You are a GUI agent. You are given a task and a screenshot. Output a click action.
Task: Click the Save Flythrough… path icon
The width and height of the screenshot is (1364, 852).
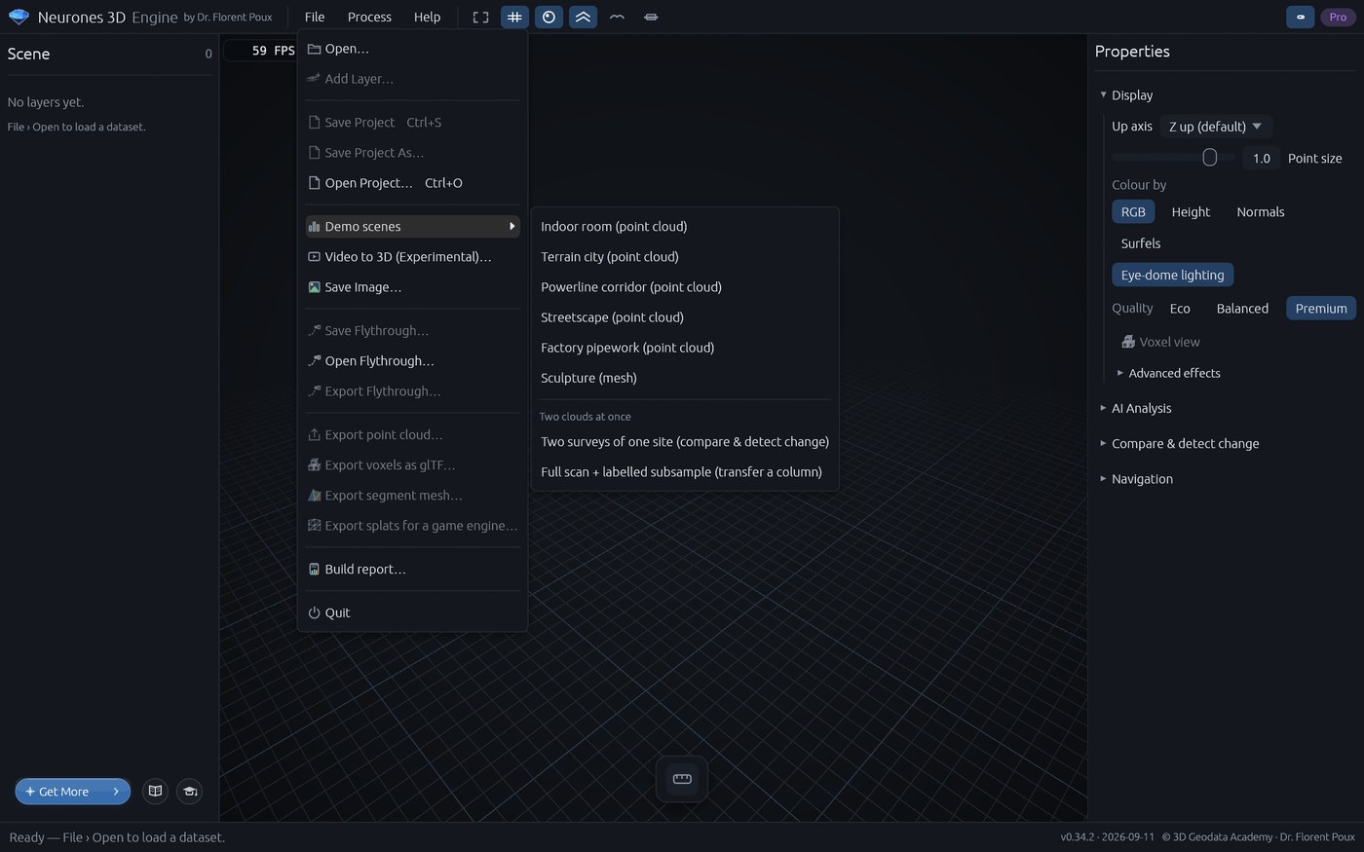point(314,331)
